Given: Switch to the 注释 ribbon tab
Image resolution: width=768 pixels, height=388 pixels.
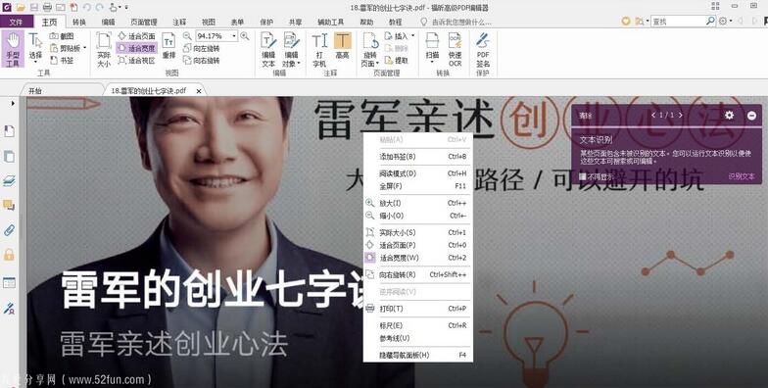Looking at the screenshot, I should 179,22.
